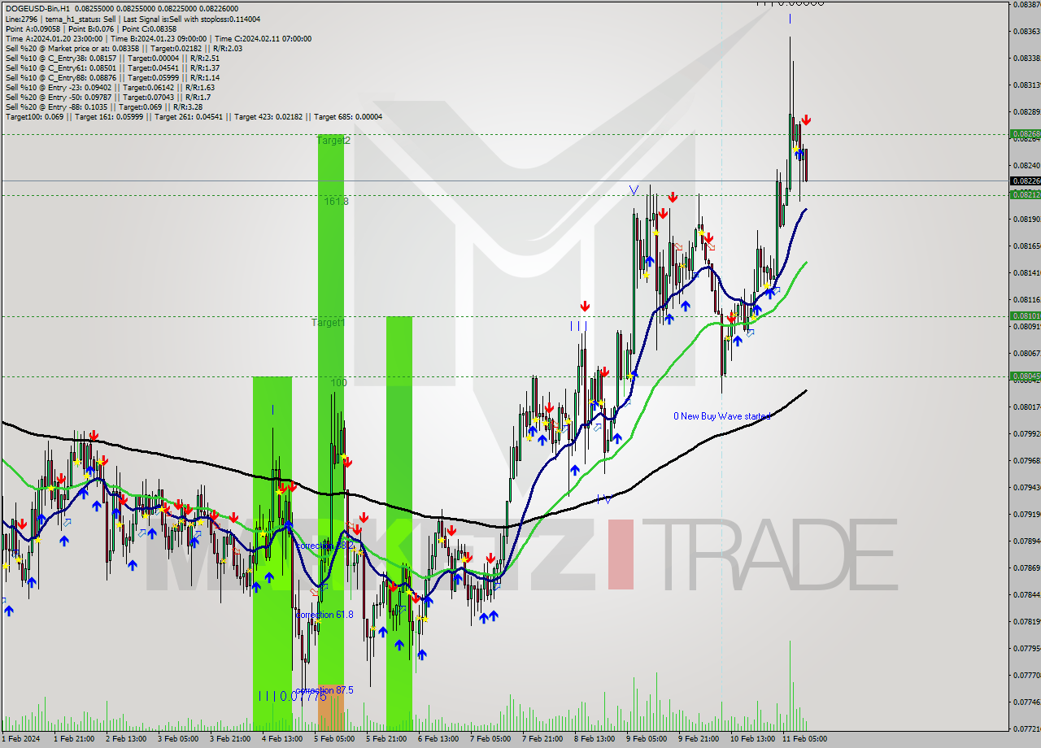Click the black current price tag 0.08226
Viewport: 1041px width, 748px height.
[1025, 180]
